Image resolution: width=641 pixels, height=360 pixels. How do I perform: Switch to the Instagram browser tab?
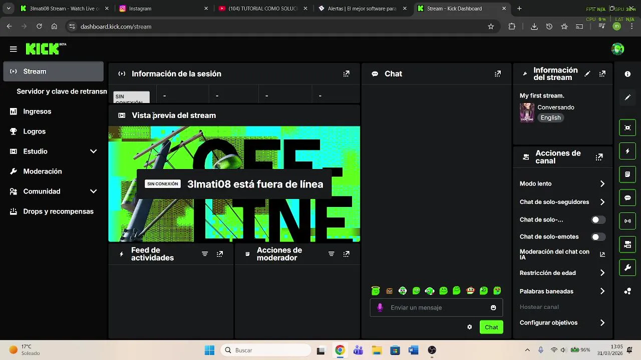pos(164,8)
